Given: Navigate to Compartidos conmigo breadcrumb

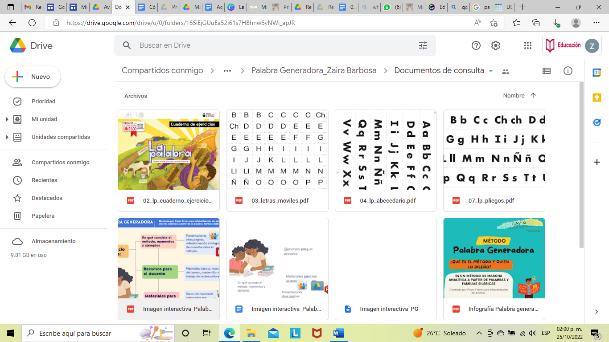Looking at the screenshot, I should point(162,71).
